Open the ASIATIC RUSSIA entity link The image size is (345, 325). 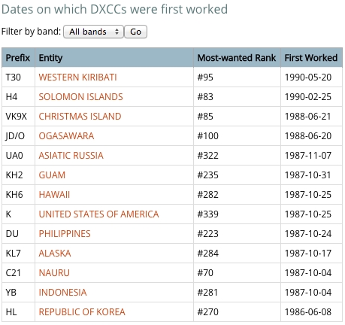click(71, 156)
